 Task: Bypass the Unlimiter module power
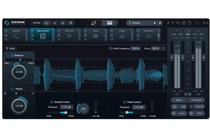6,31
